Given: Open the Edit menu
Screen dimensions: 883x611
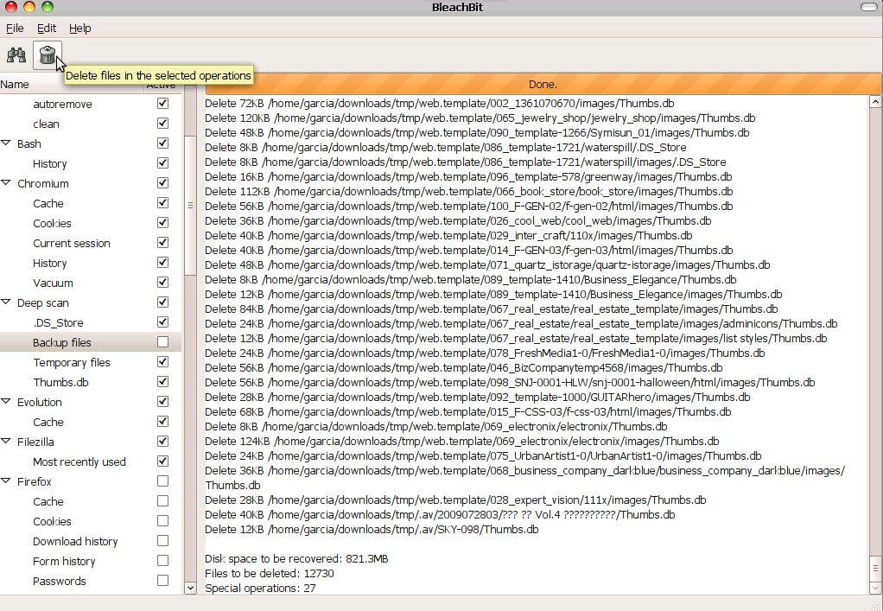Looking at the screenshot, I should [x=46, y=29].
